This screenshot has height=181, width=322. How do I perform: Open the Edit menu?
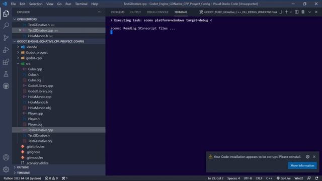click(22, 4)
